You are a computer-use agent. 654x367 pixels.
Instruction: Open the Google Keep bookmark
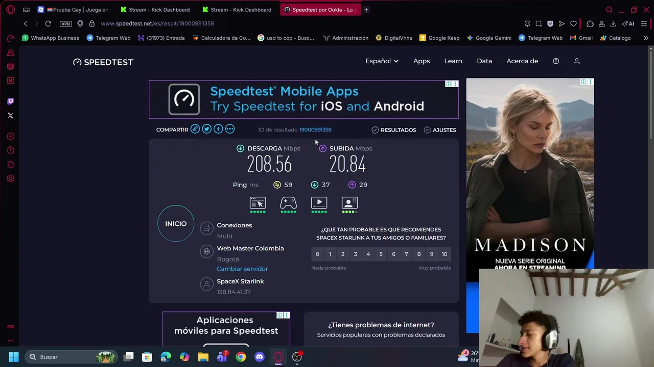click(x=439, y=38)
